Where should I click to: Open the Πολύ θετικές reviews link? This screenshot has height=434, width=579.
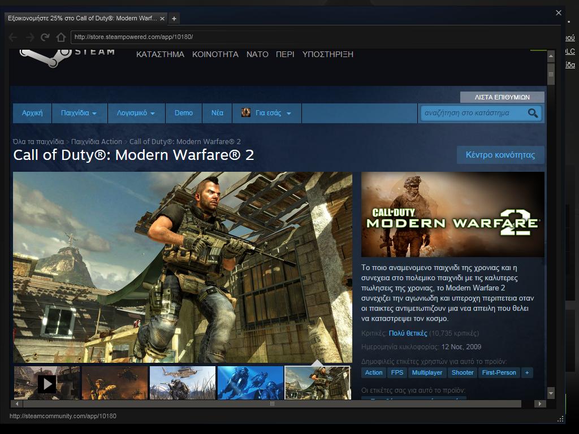coord(408,333)
